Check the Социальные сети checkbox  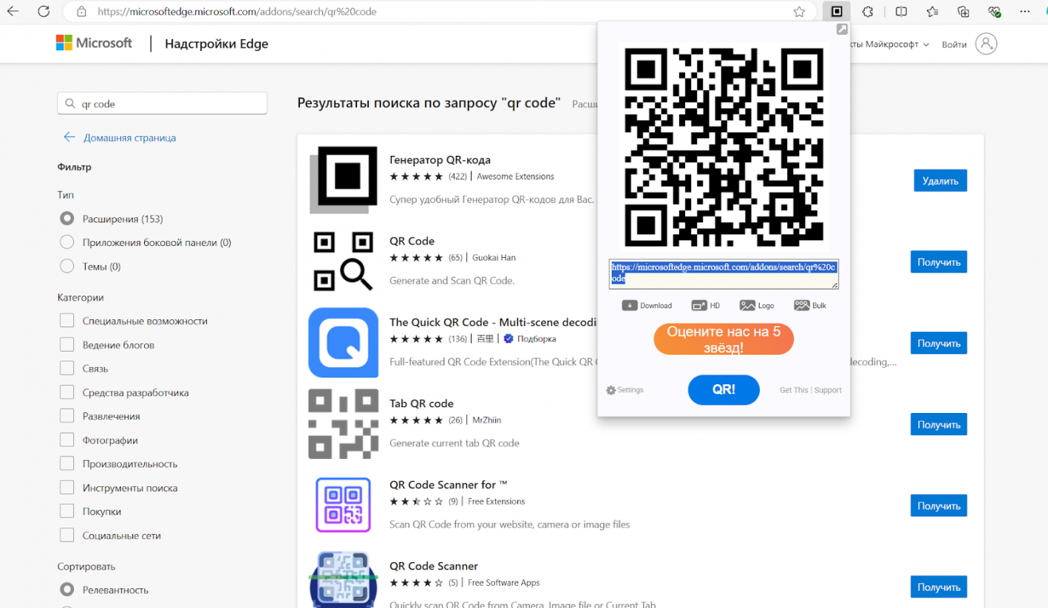tap(67, 535)
